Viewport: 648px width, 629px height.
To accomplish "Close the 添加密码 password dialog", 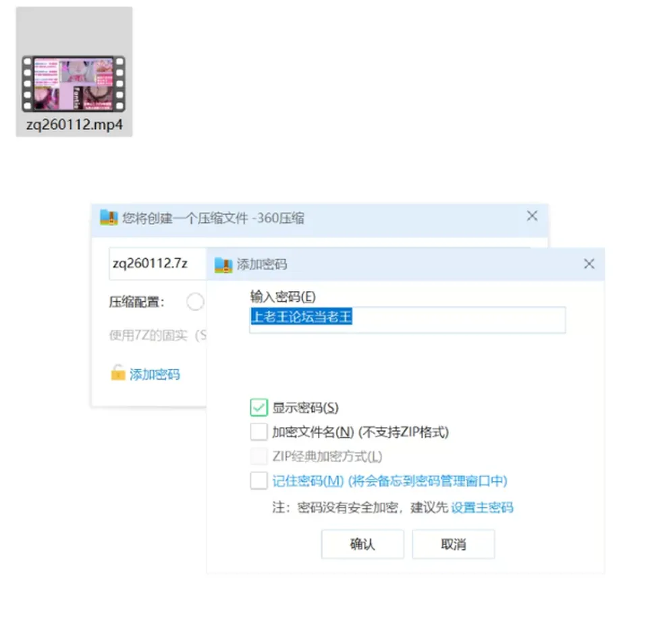I will pos(589,264).
